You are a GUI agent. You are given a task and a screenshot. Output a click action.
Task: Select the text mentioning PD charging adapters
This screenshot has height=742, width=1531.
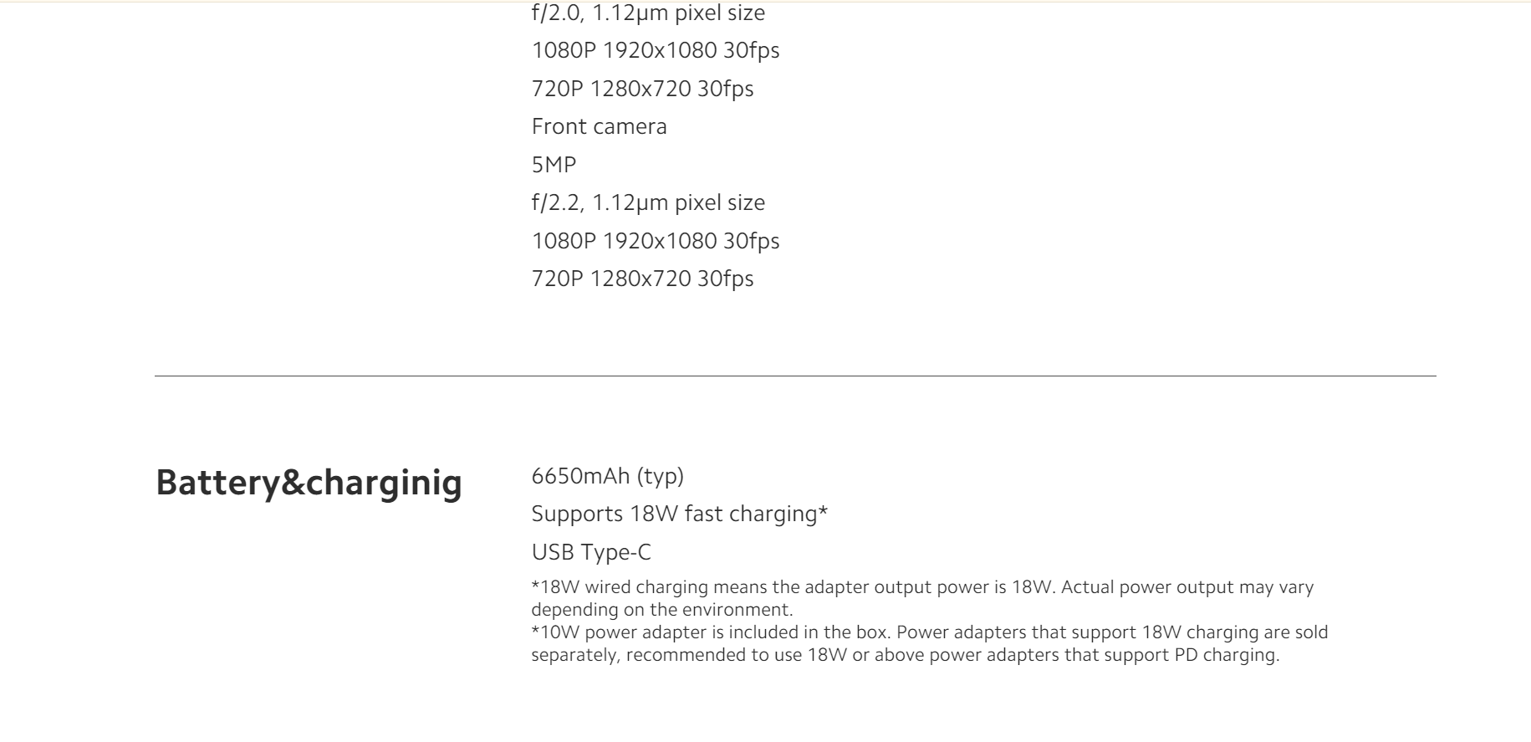[906, 655]
